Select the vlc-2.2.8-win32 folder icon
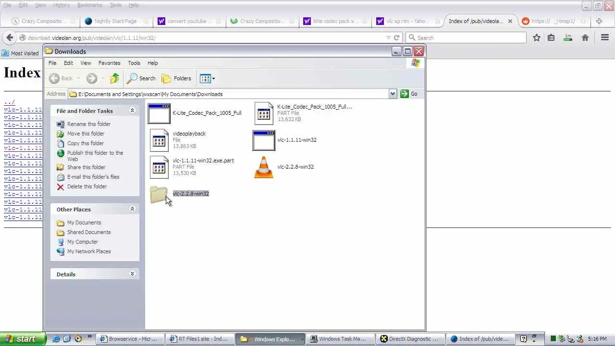Screen dimensions: 615x346 159,195
